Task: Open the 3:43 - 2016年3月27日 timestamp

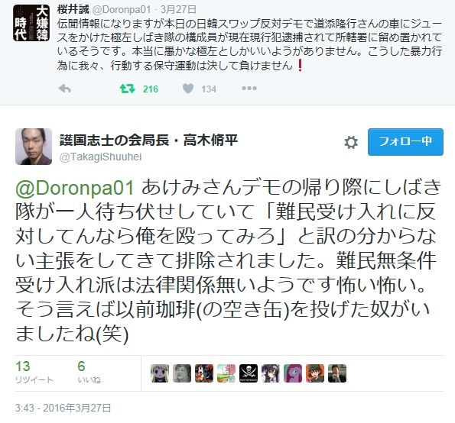Action: 63,408
